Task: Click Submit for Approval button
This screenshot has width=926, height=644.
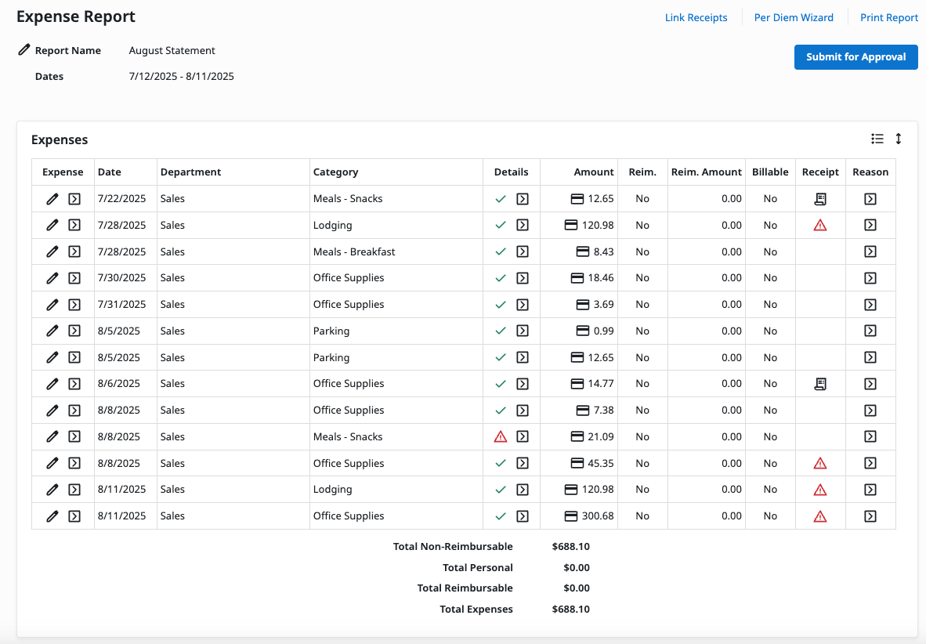Action: click(855, 57)
